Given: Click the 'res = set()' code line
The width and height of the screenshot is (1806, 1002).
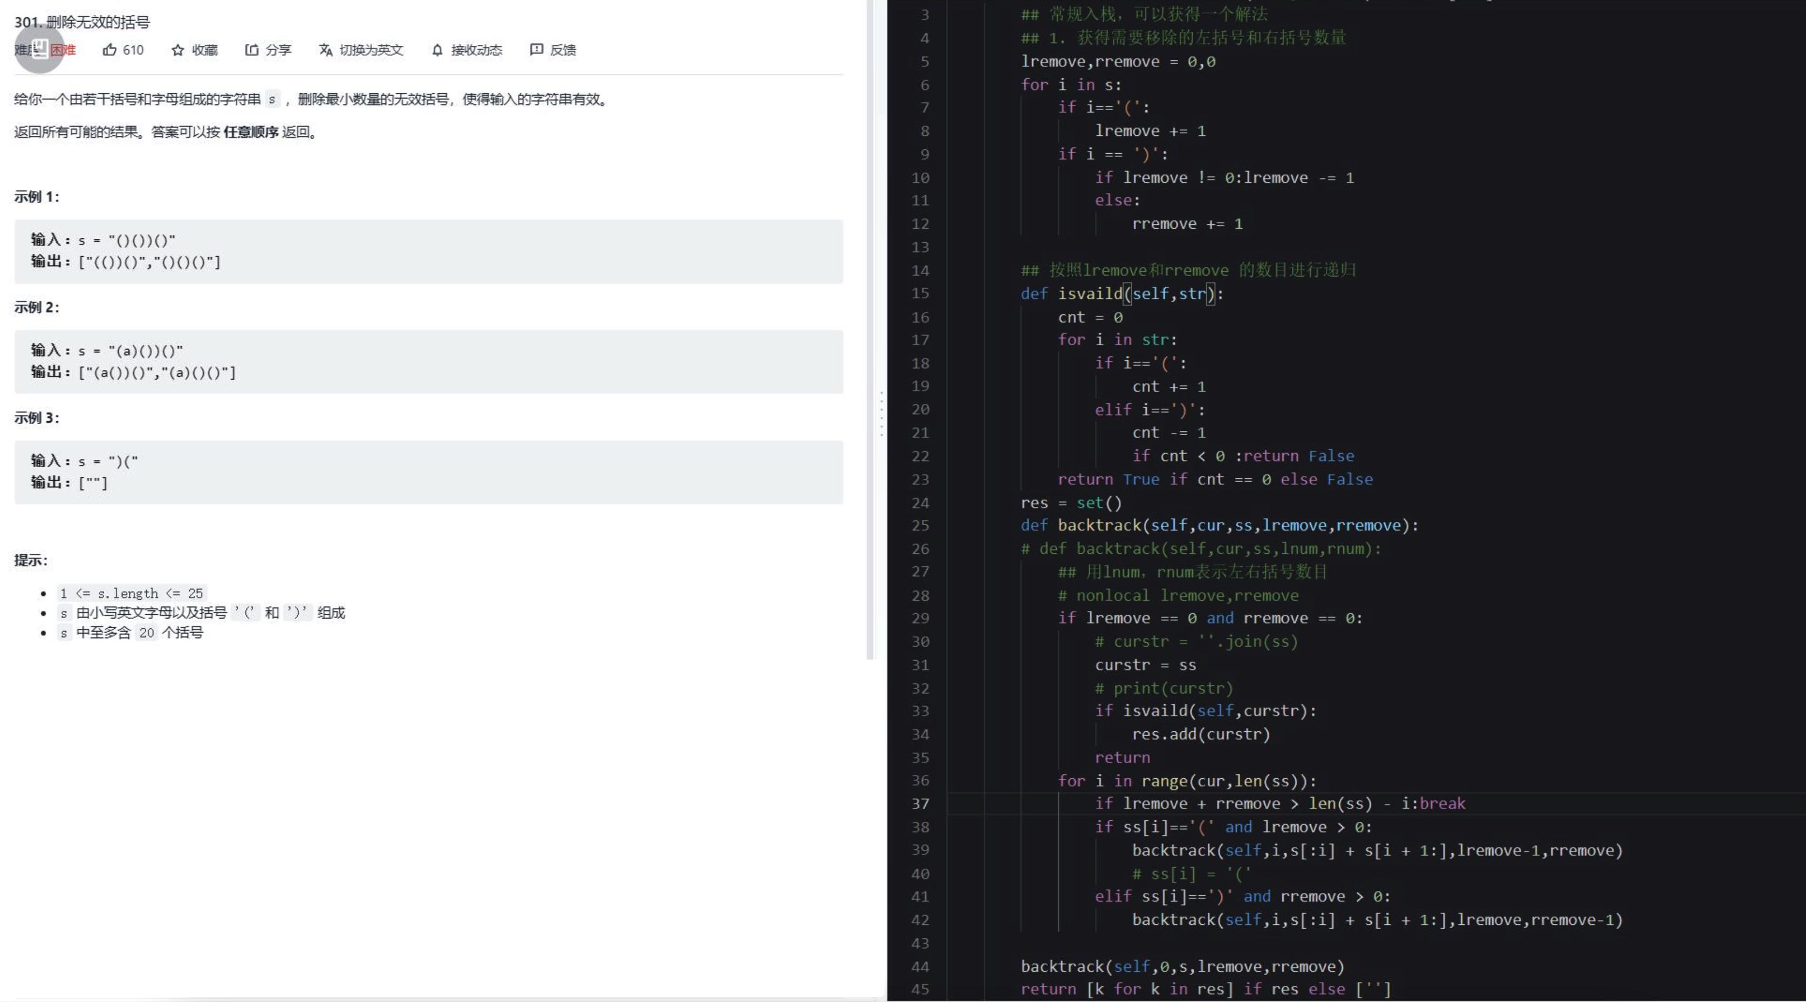Looking at the screenshot, I should point(1071,503).
